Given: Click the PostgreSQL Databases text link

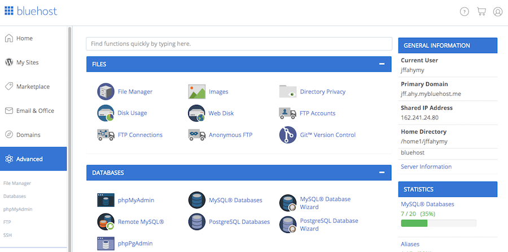Looking at the screenshot, I should (x=239, y=222).
